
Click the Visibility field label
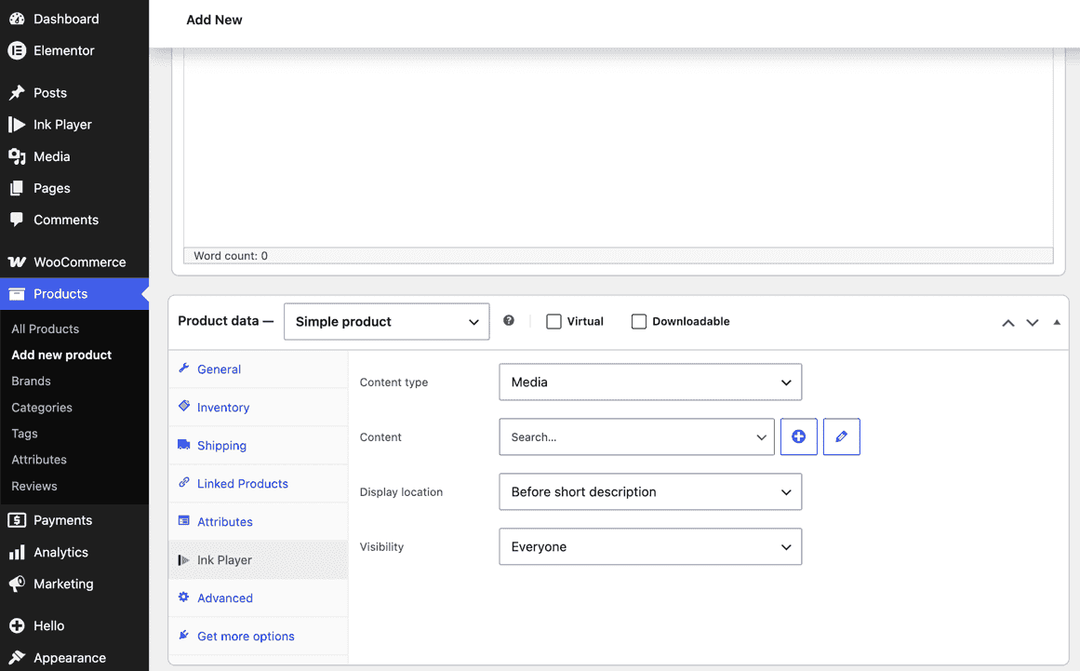tap(381, 547)
